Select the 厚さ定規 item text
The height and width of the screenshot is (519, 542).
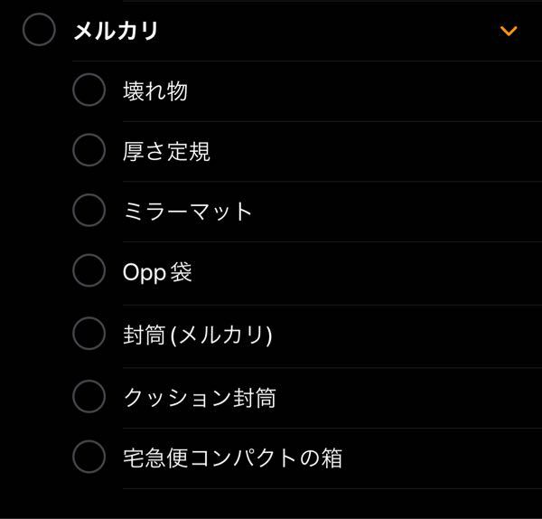[166, 151]
